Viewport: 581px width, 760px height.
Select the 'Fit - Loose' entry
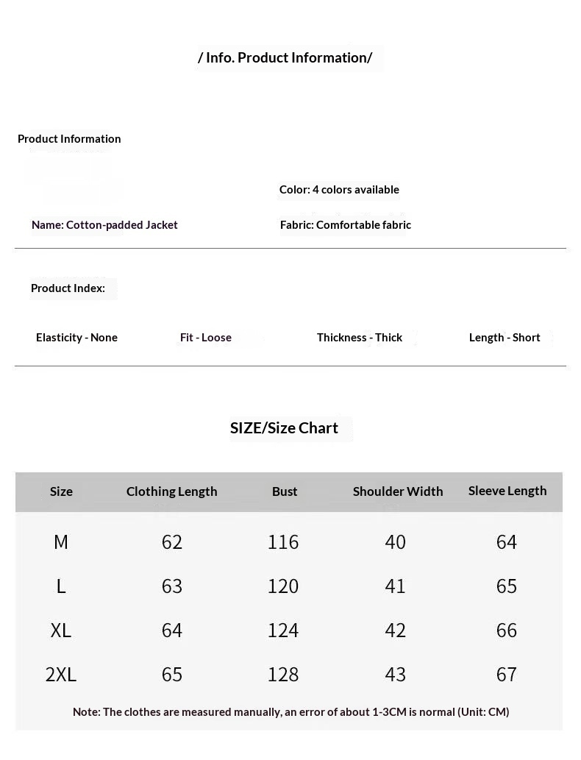tap(206, 338)
